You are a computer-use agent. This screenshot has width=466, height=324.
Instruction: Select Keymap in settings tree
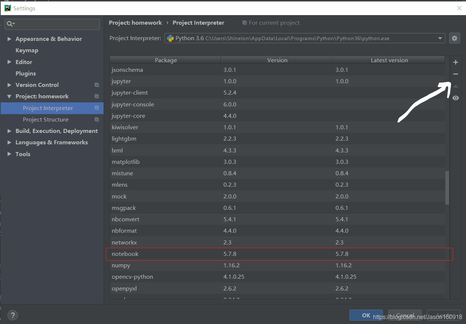pos(27,50)
